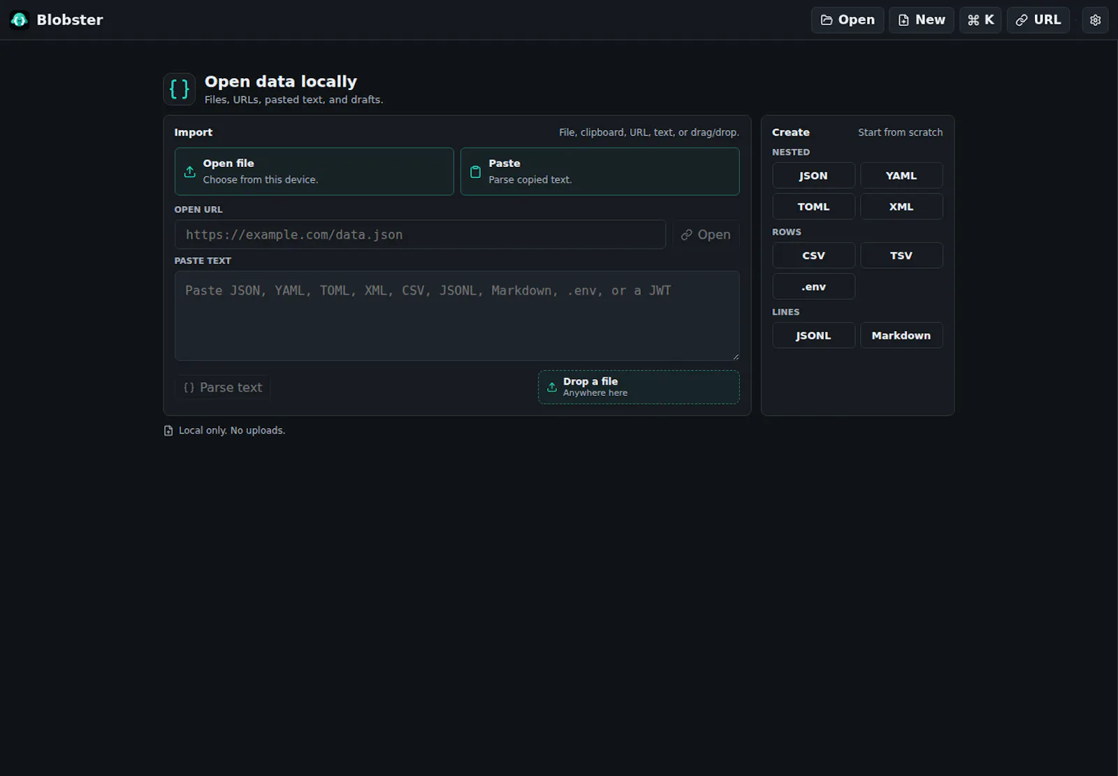Click the New button in the top bar
Image resolution: width=1118 pixels, height=776 pixels.
click(x=922, y=20)
